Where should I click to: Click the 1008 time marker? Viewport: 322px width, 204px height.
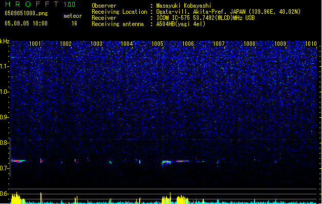pos(249,44)
